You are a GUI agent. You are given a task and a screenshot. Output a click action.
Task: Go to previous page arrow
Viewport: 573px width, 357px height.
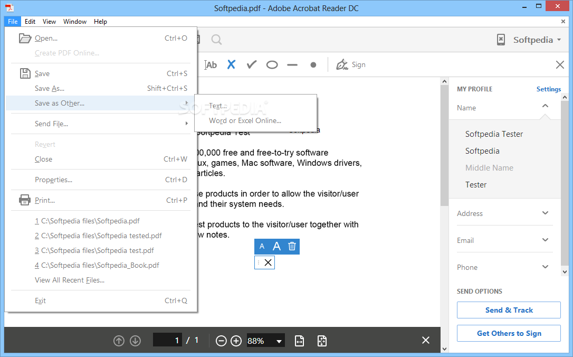coord(119,341)
